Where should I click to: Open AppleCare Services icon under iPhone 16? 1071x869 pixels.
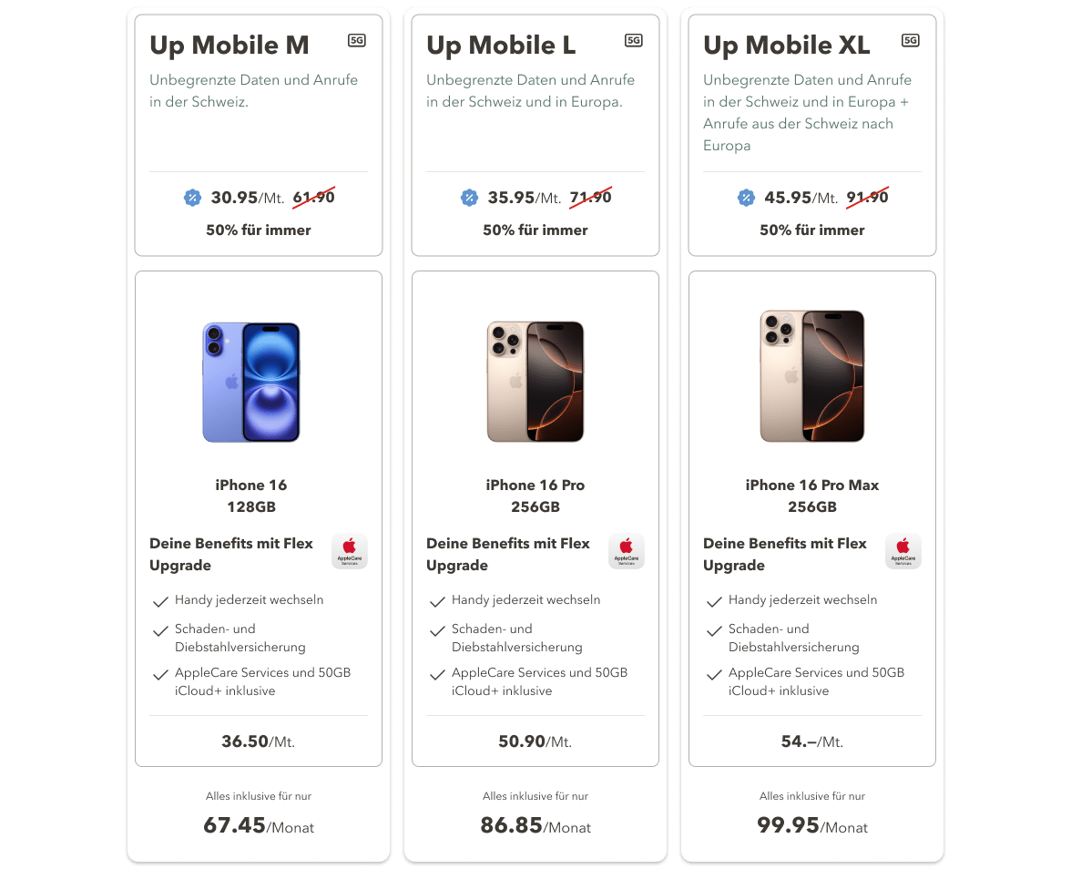pos(349,551)
